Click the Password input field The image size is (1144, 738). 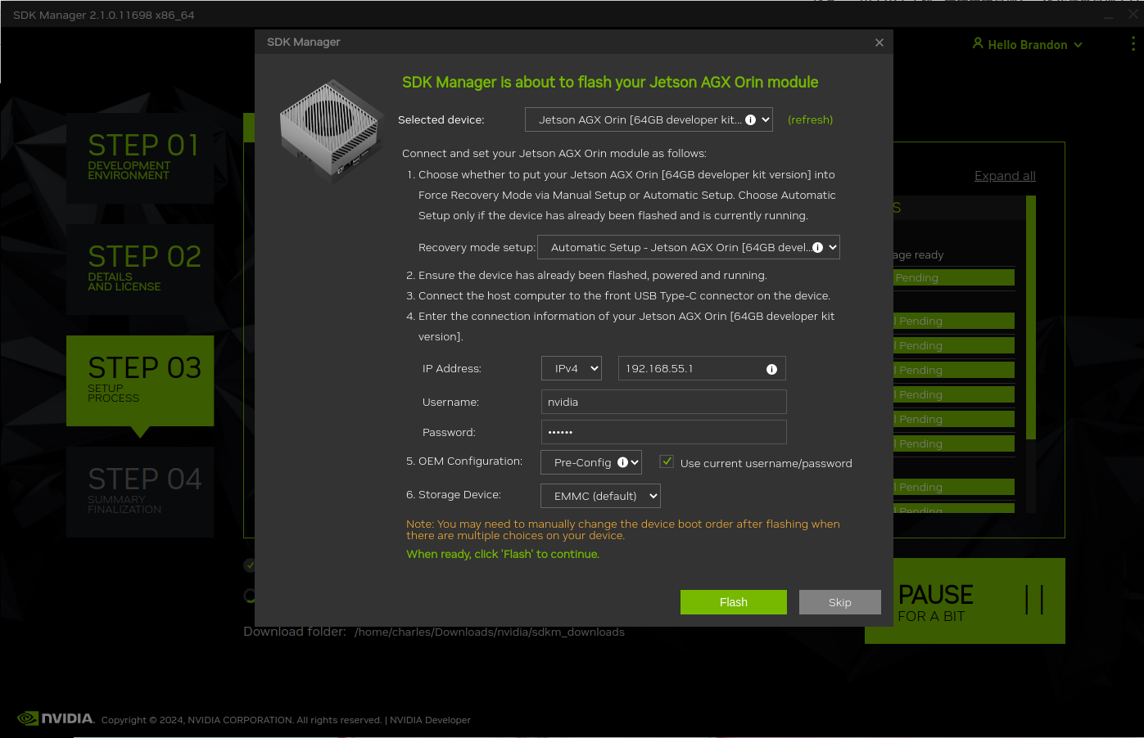(x=664, y=432)
